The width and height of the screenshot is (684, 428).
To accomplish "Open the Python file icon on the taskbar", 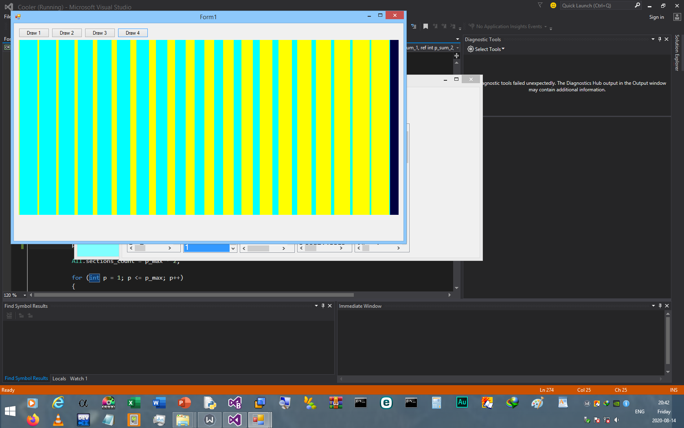I will (210, 403).
